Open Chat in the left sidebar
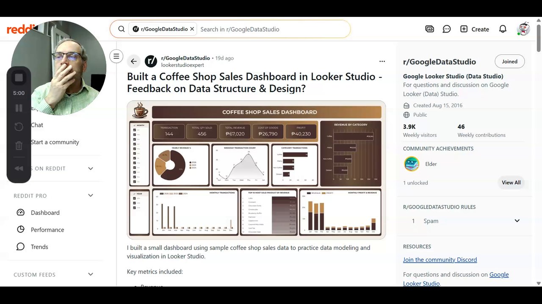Screen dimensions: 542x304 pos(37,125)
